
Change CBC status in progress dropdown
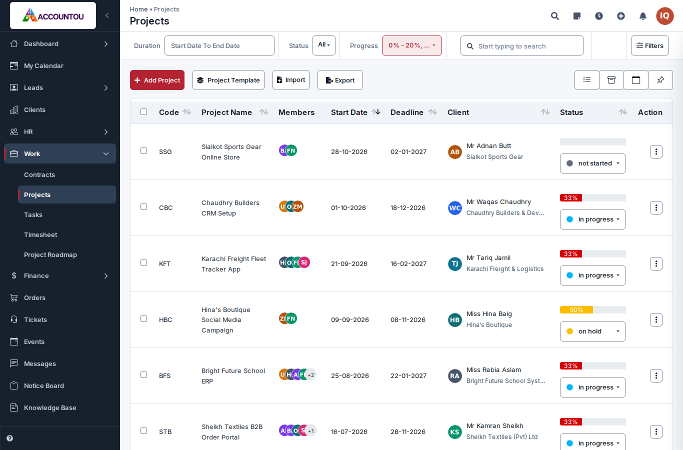click(x=593, y=219)
